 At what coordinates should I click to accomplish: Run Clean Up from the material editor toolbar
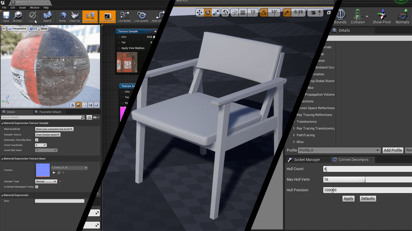(x=74, y=16)
